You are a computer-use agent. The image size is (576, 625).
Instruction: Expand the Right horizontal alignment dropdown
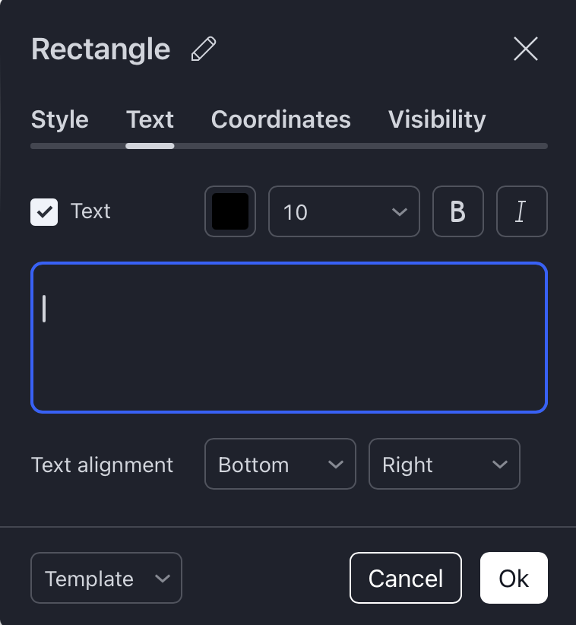tap(444, 464)
